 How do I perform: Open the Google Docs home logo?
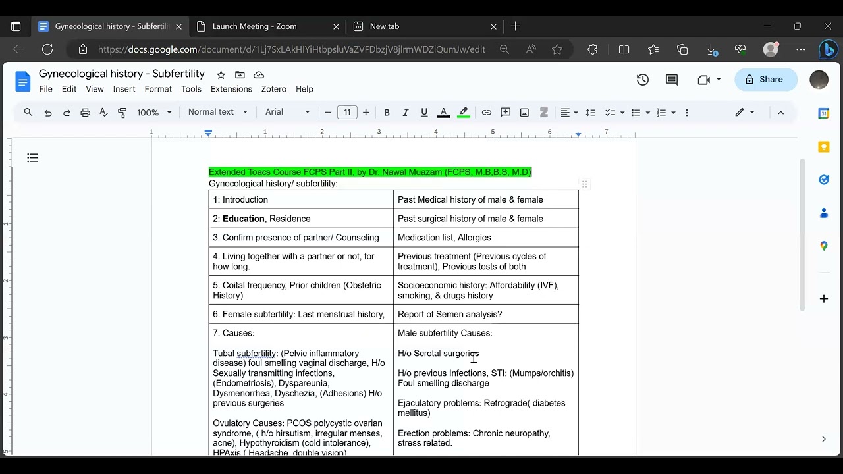click(x=23, y=82)
